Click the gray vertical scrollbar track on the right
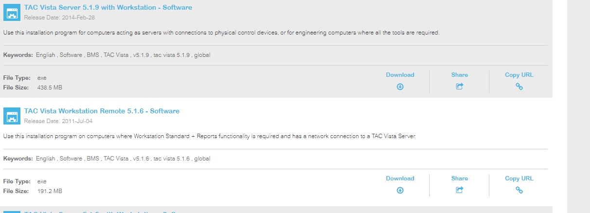This screenshot has height=213, width=590. point(578,106)
